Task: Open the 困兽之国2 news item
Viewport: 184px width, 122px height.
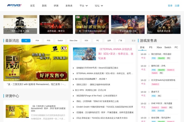Action: [x=93, y=84]
